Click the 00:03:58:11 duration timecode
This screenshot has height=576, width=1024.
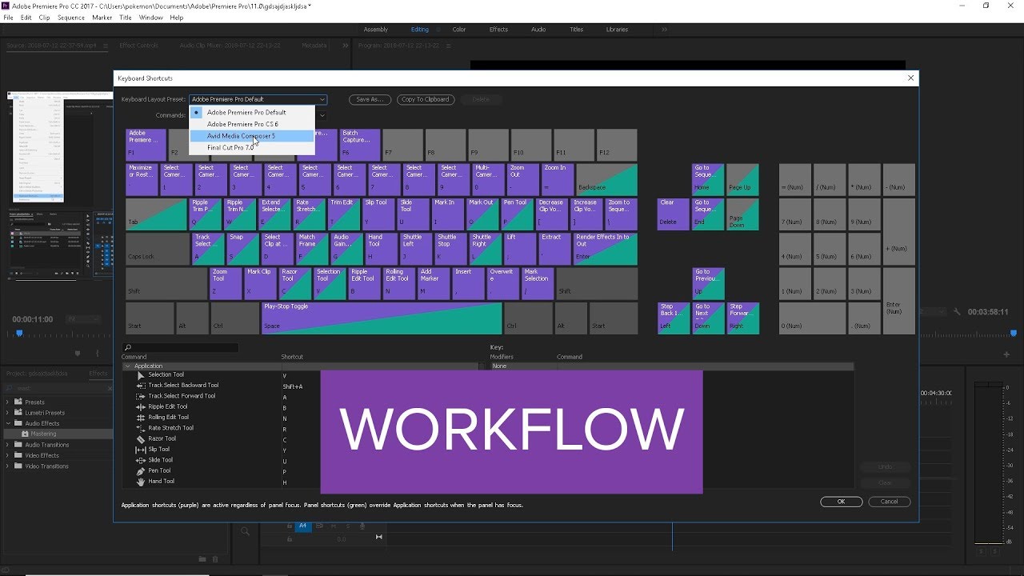[988, 312]
